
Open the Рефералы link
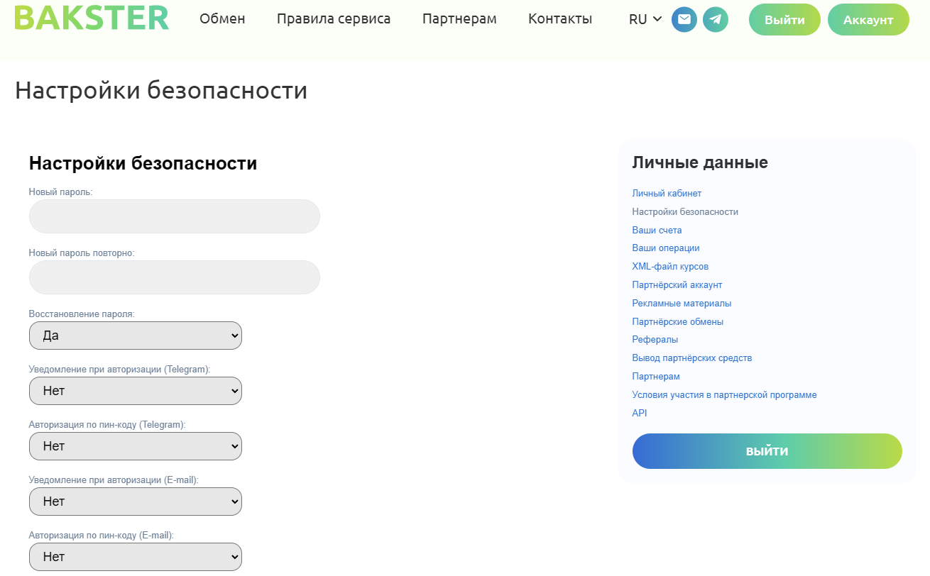coord(655,340)
